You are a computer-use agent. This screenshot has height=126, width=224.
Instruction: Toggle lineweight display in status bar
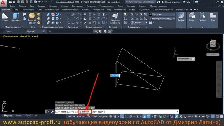point(156,117)
